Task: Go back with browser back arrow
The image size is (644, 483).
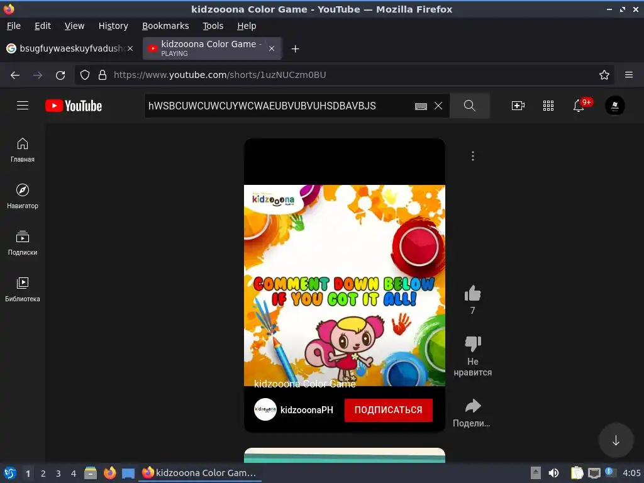Action: [15, 75]
